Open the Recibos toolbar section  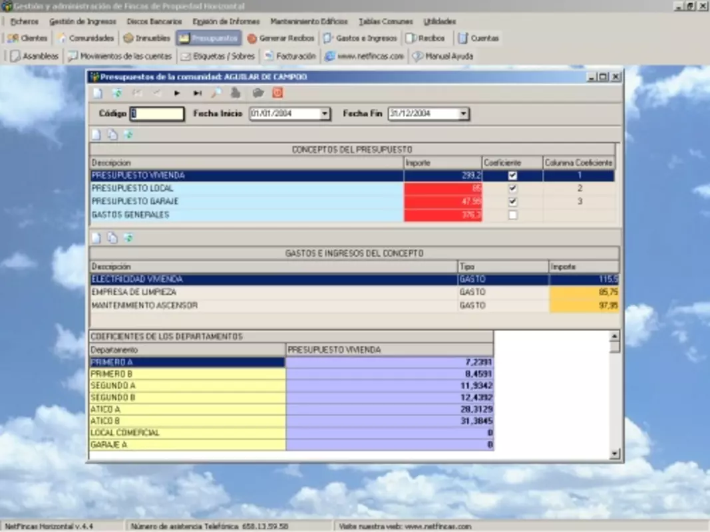[425, 39]
